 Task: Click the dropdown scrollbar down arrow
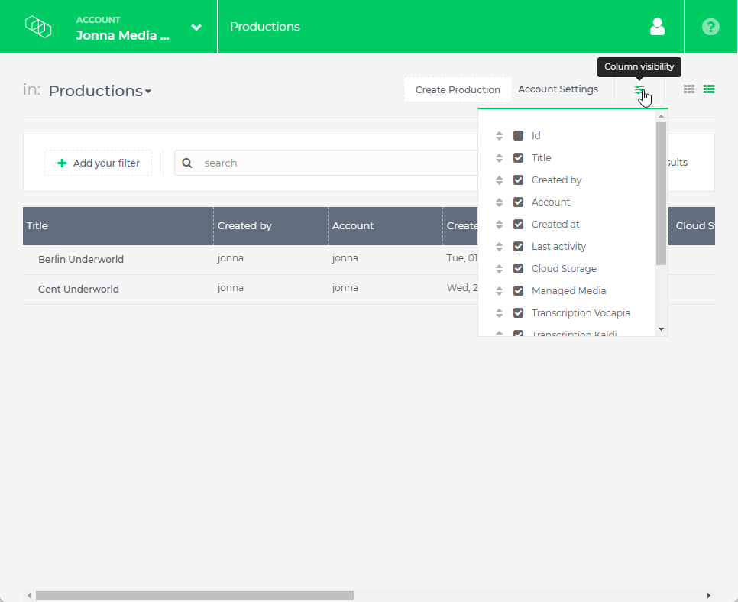pos(661,329)
